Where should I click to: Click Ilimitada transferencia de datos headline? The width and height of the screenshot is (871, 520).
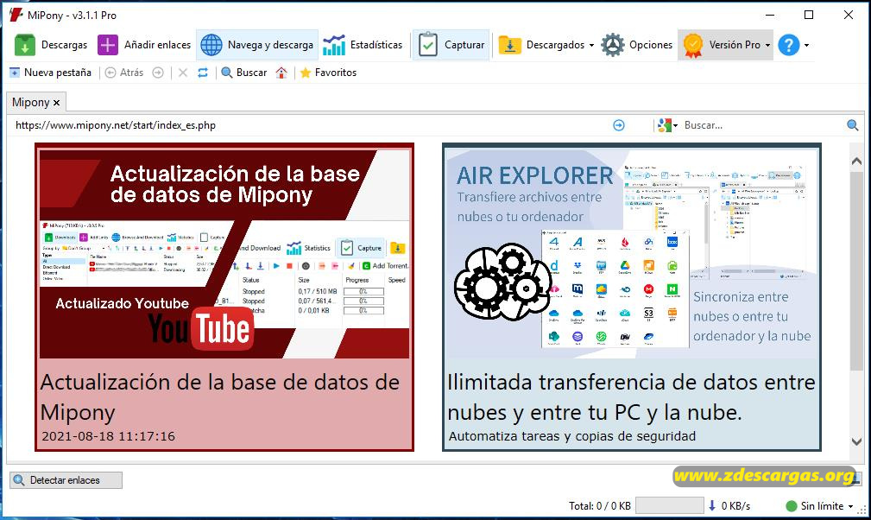click(x=631, y=396)
